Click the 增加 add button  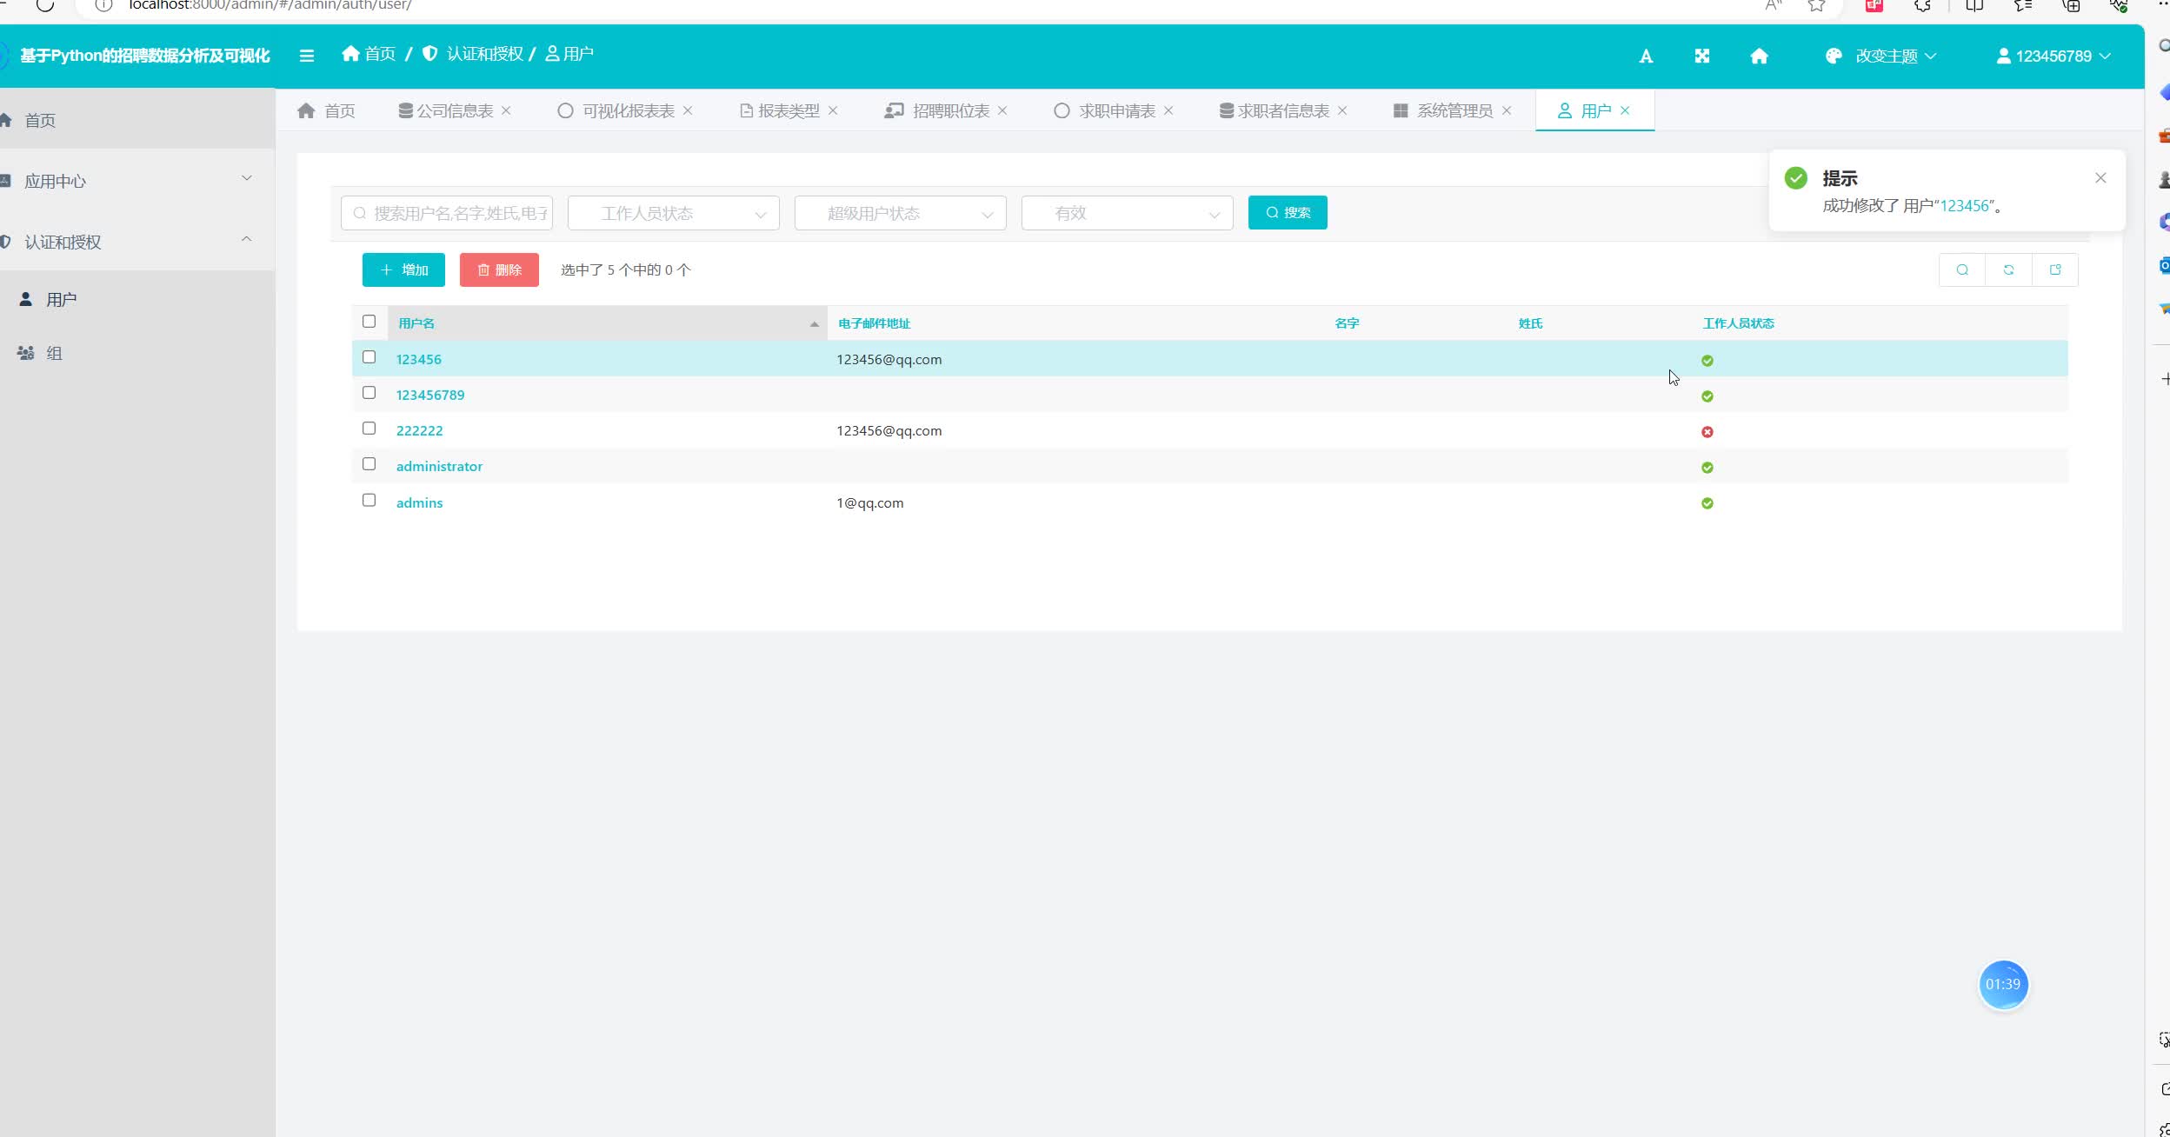click(x=403, y=270)
